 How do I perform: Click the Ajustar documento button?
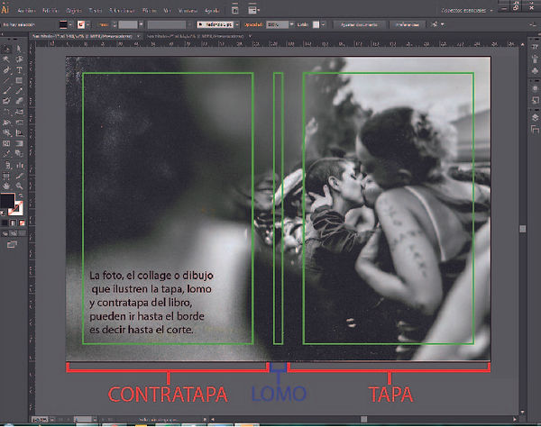(x=359, y=25)
